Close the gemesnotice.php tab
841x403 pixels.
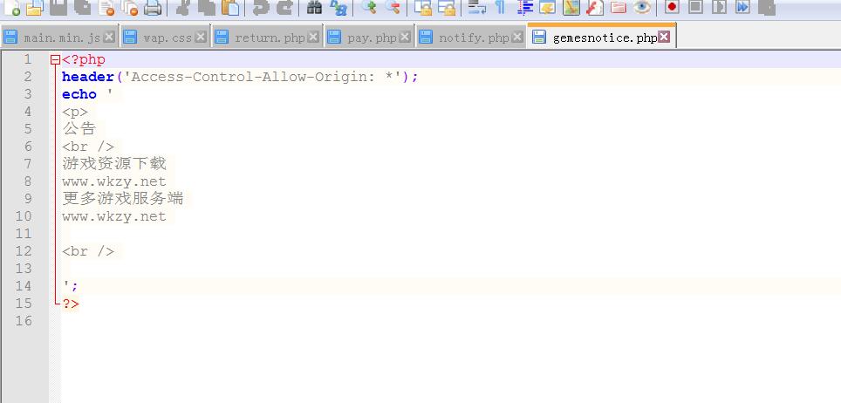point(665,38)
